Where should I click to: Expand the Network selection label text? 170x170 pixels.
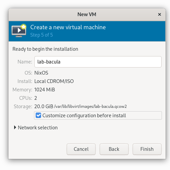38,128
